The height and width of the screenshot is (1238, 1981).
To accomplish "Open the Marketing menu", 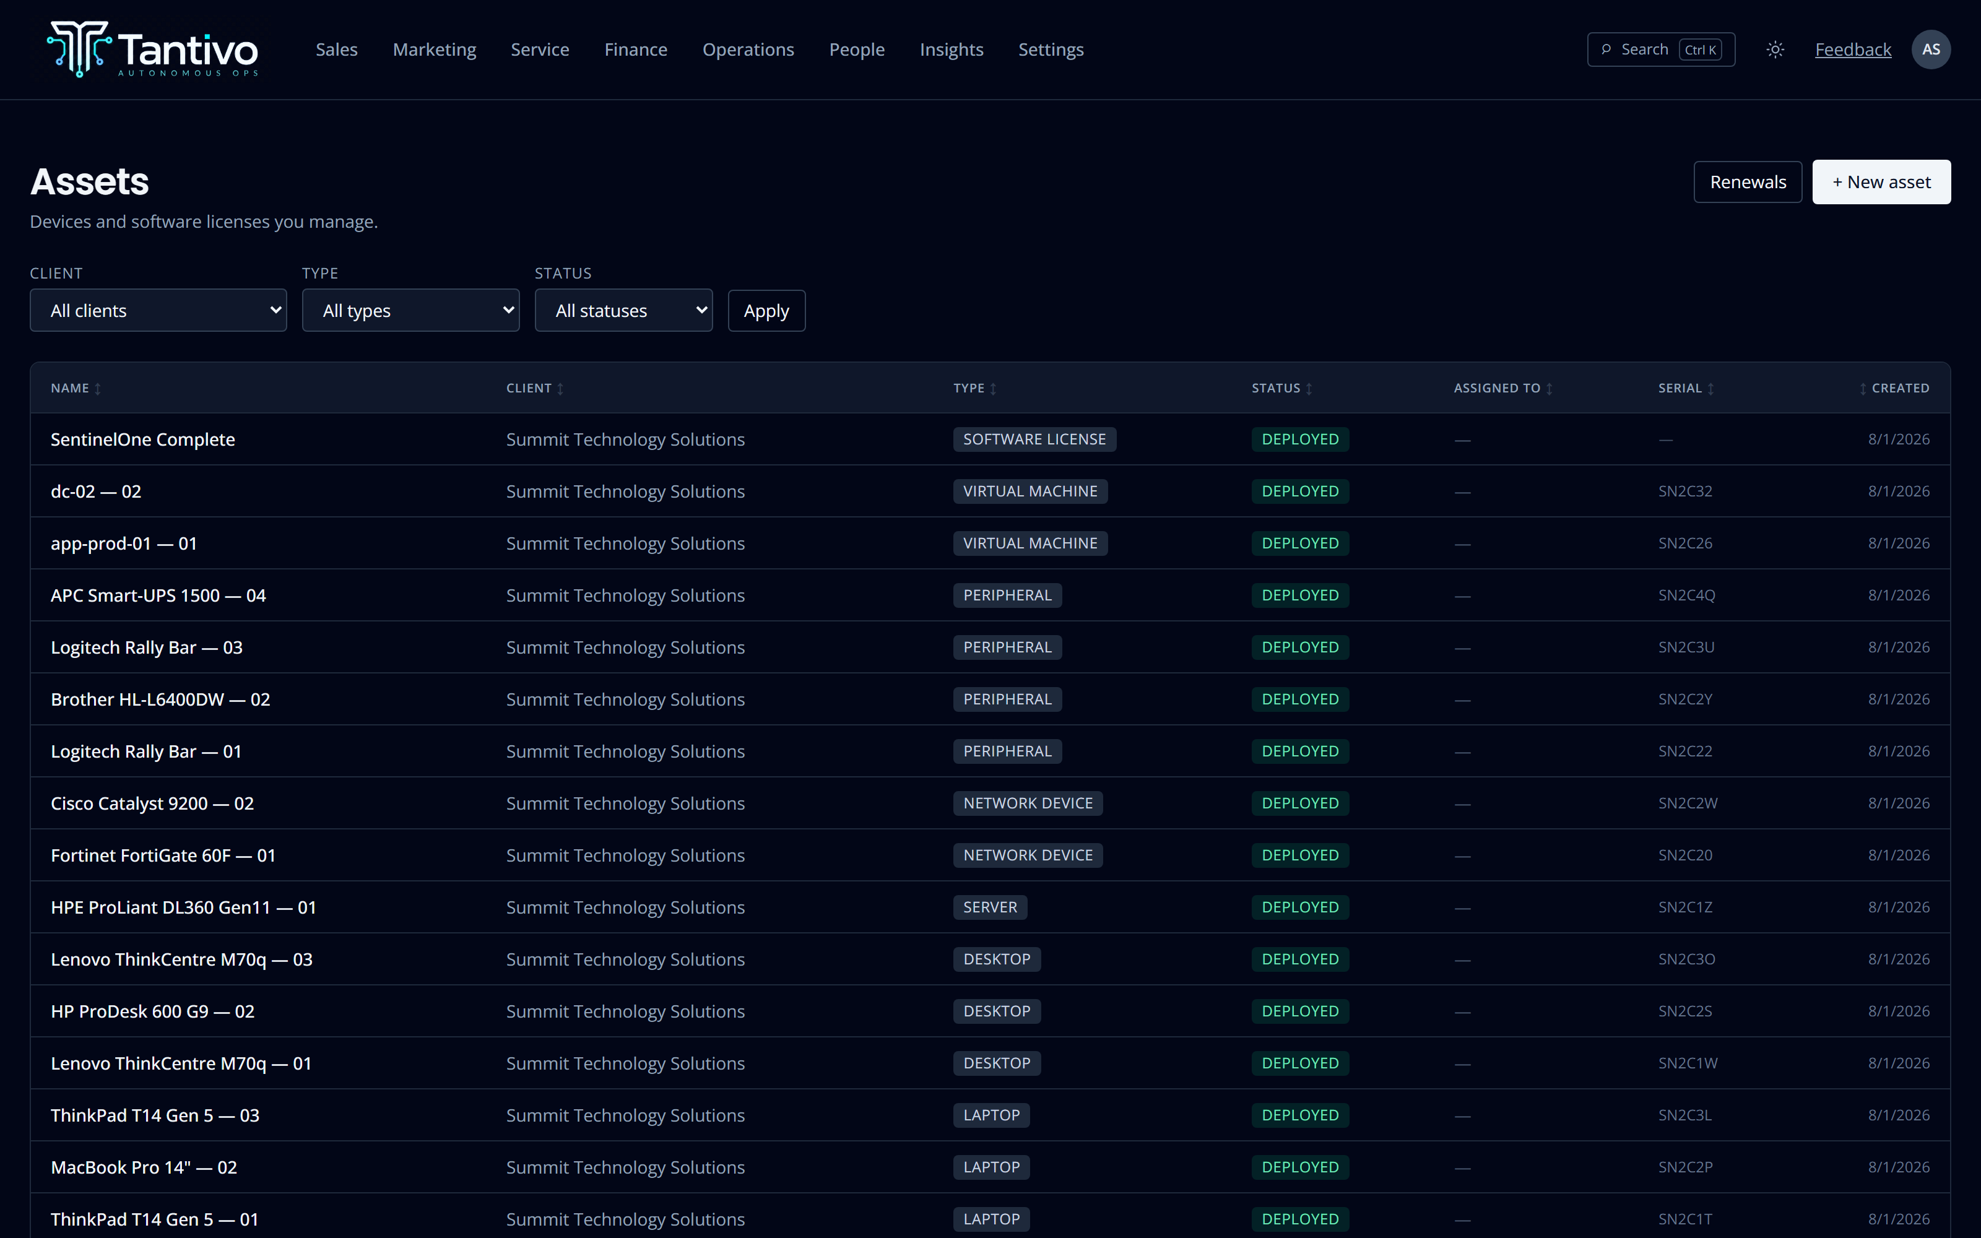I will coord(434,50).
